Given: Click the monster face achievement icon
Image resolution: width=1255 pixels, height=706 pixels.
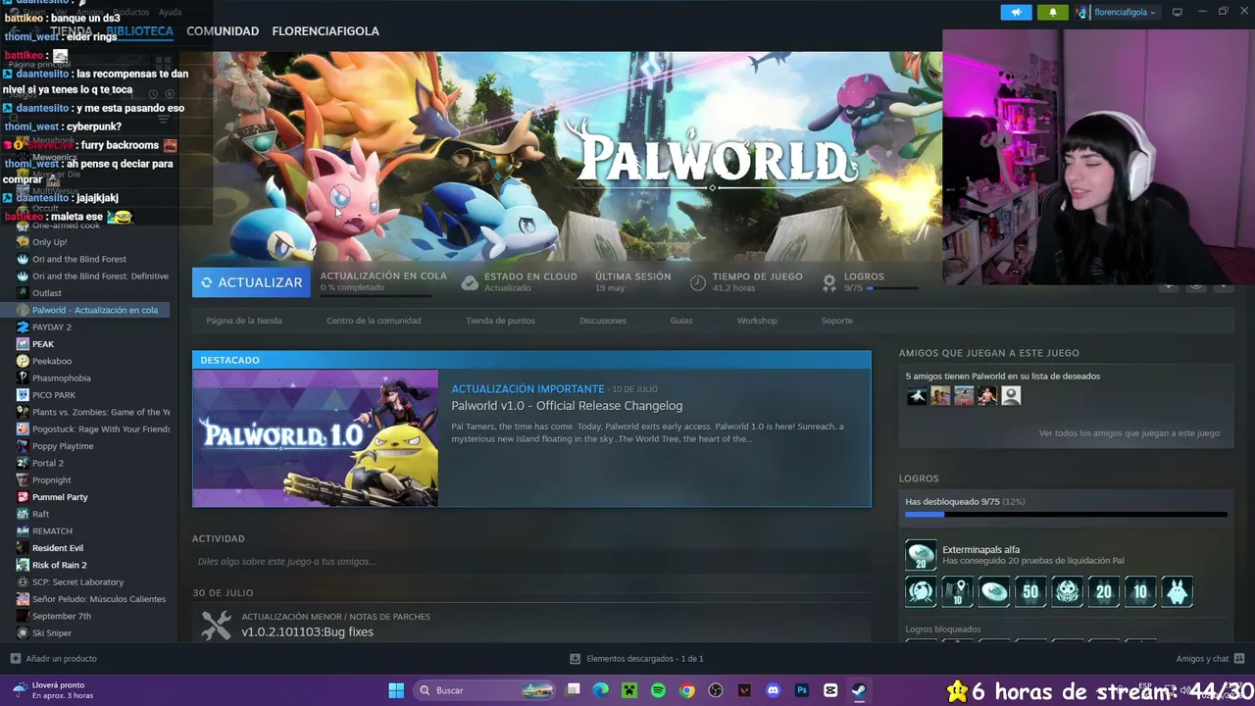Looking at the screenshot, I should pos(1067,591).
